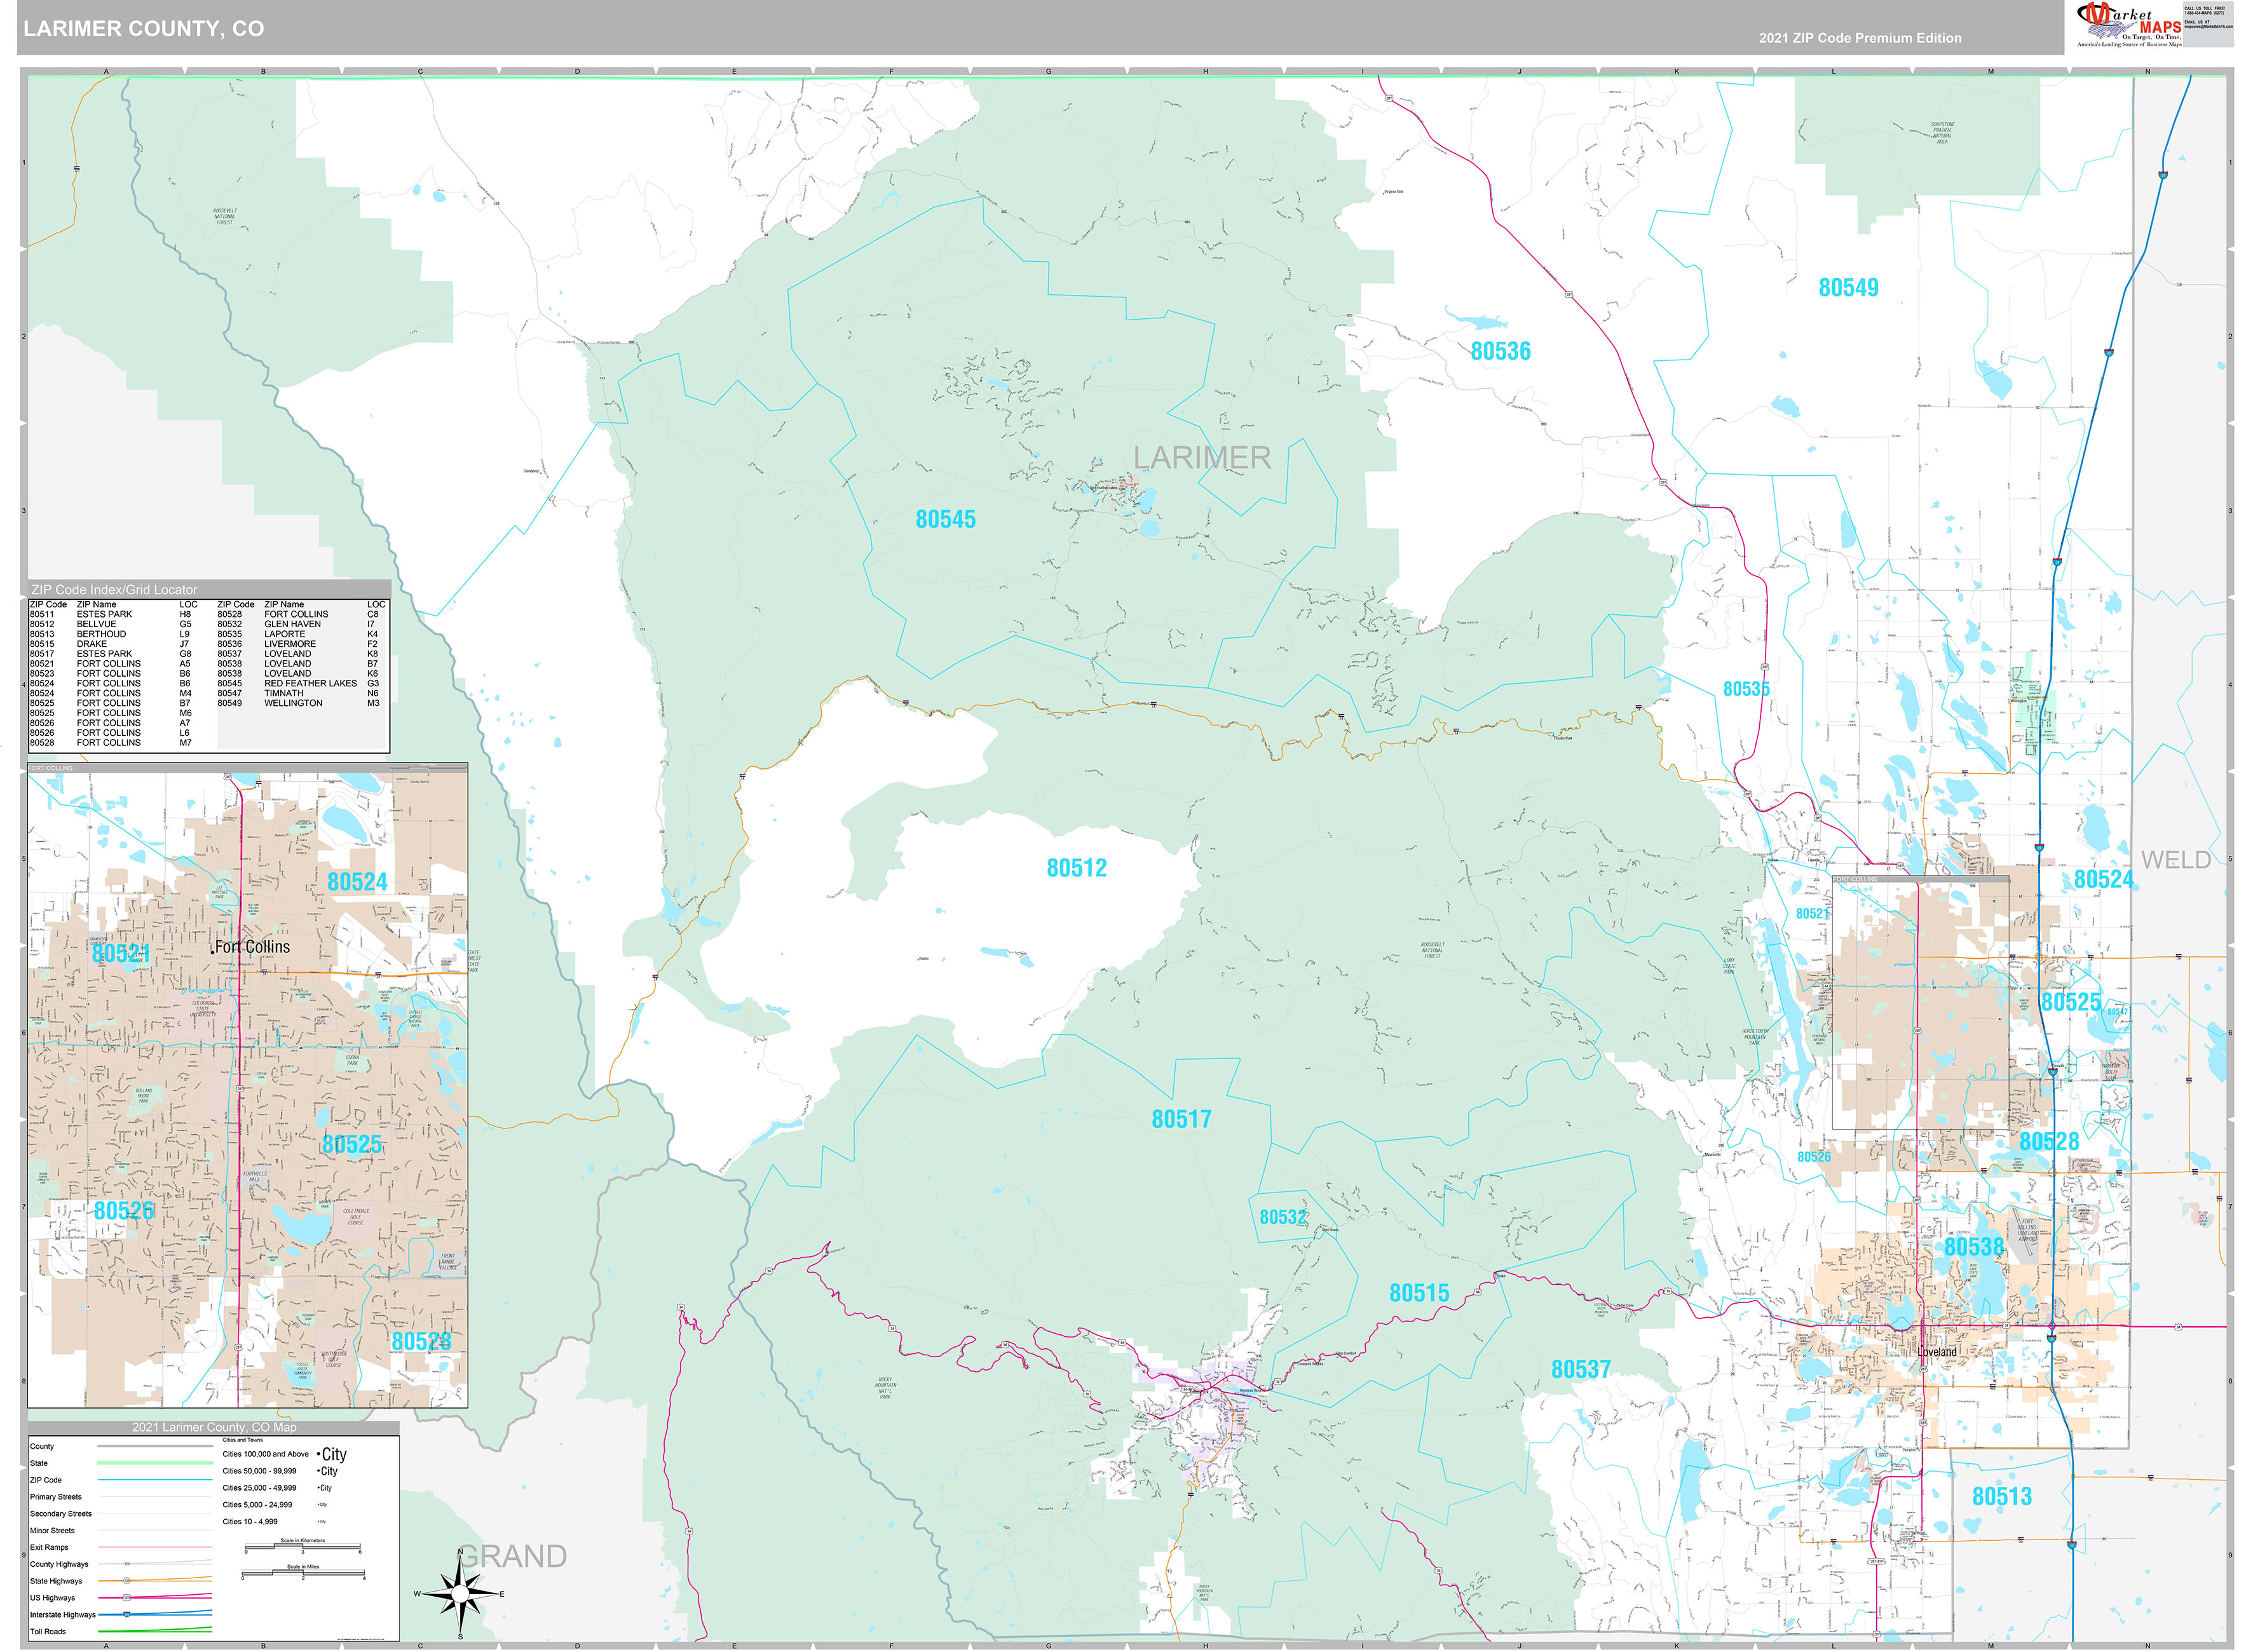Toggle the Toll Roads legend entry
Image resolution: width=2253 pixels, height=1652 pixels.
tap(155, 1631)
